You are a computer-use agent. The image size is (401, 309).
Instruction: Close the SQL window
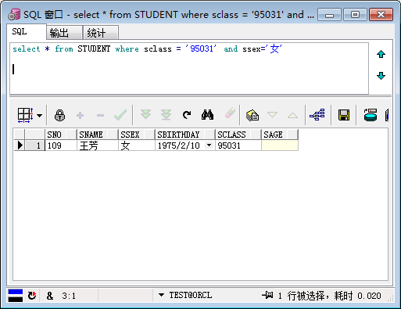[x=381, y=14]
